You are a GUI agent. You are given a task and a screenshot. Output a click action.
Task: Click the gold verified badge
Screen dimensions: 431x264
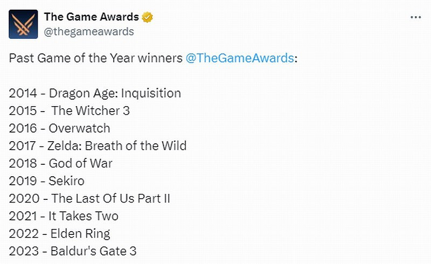click(148, 17)
